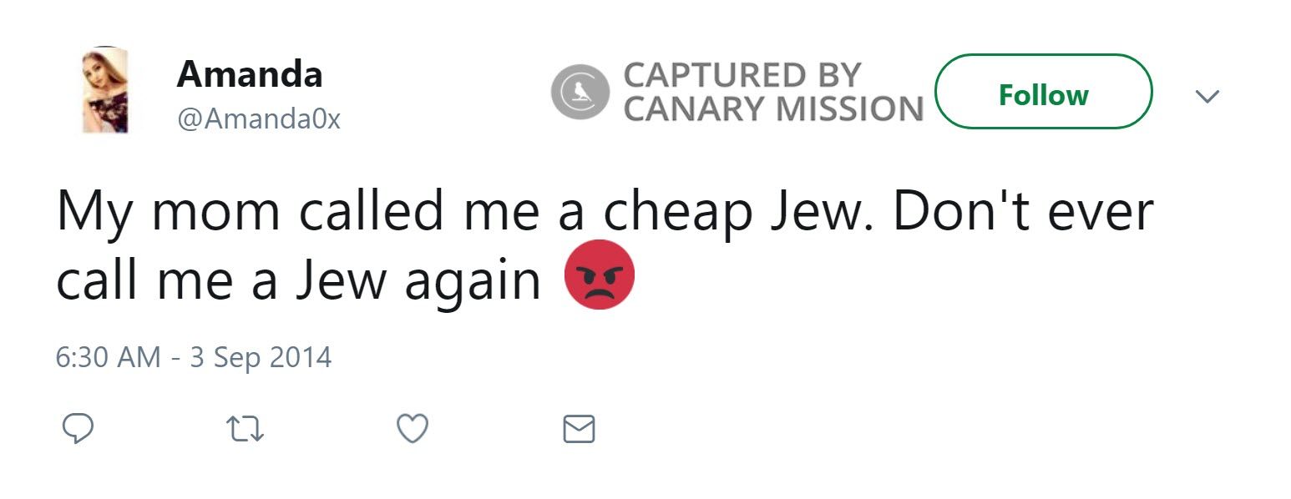The height and width of the screenshot is (499, 1291).
Task: Click the "Don't ever" phrase in tweet
Action: pos(1022,213)
